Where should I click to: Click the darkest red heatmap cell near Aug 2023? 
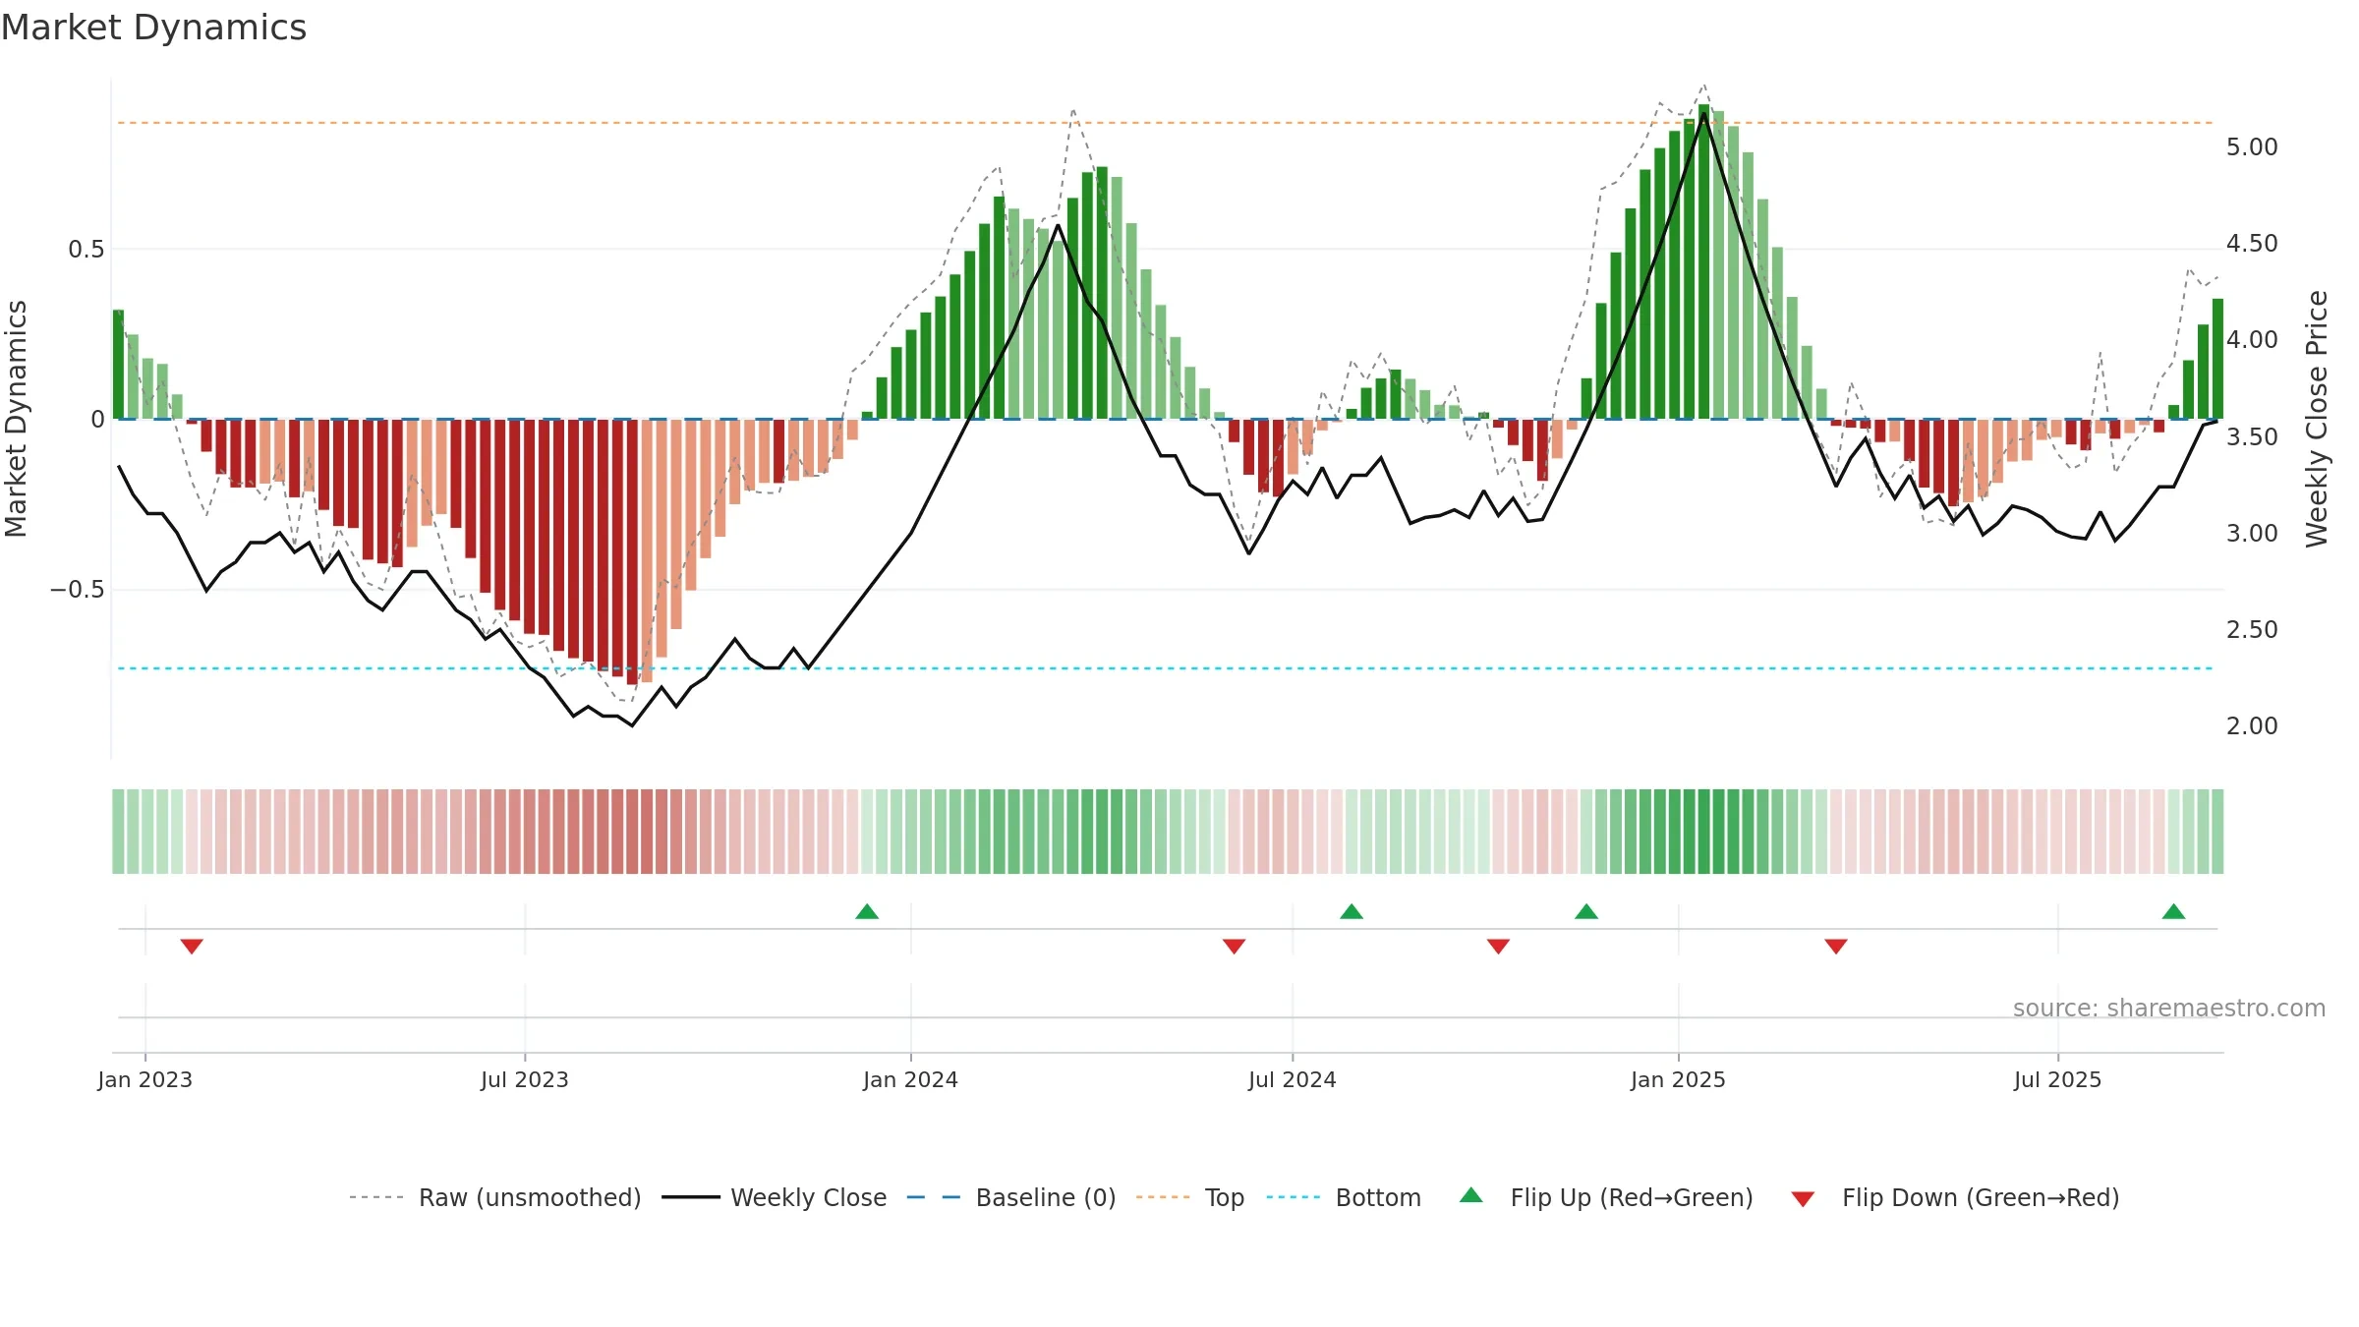[632, 832]
